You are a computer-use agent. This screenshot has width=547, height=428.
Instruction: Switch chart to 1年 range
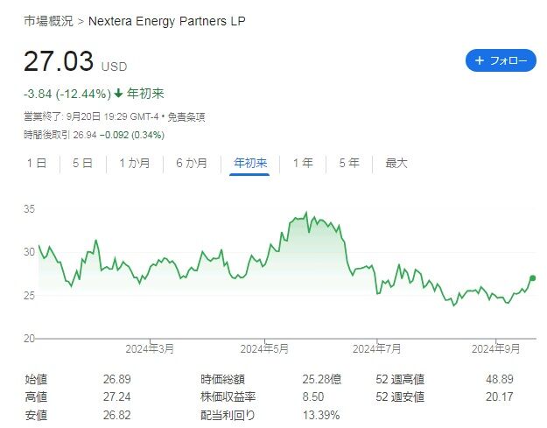pos(303,163)
